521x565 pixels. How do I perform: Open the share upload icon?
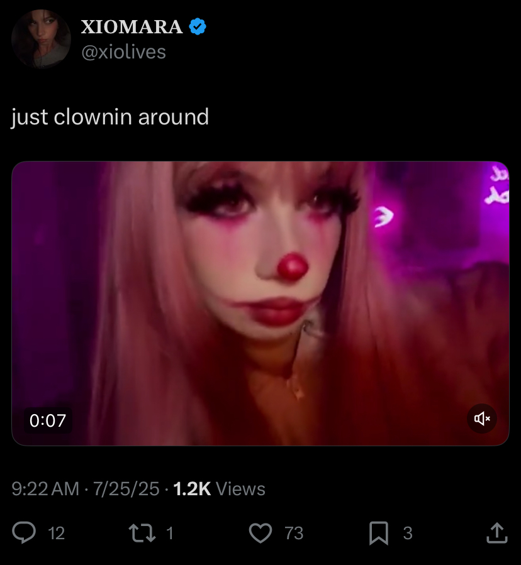tap(497, 532)
